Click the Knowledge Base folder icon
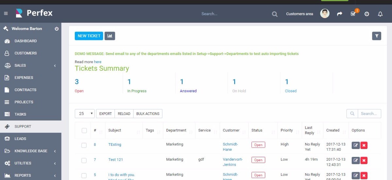The height and width of the screenshot is (180, 392). point(7,151)
